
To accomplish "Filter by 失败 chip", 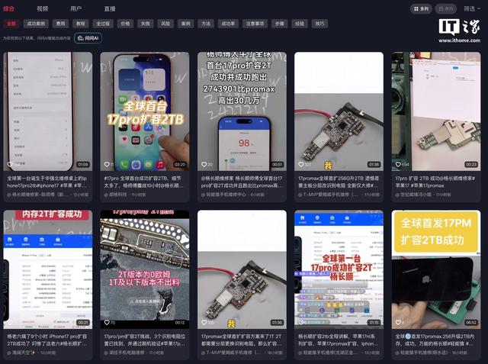I will click(146, 24).
